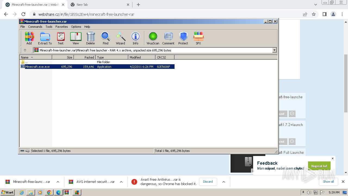Sort by Size column header
Screen dimensions: 348x196
click(63, 57)
